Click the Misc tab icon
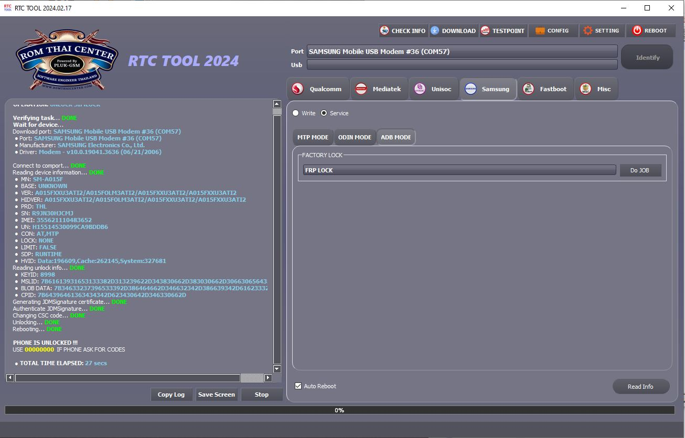Image resolution: width=685 pixels, height=438 pixels. coord(586,89)
